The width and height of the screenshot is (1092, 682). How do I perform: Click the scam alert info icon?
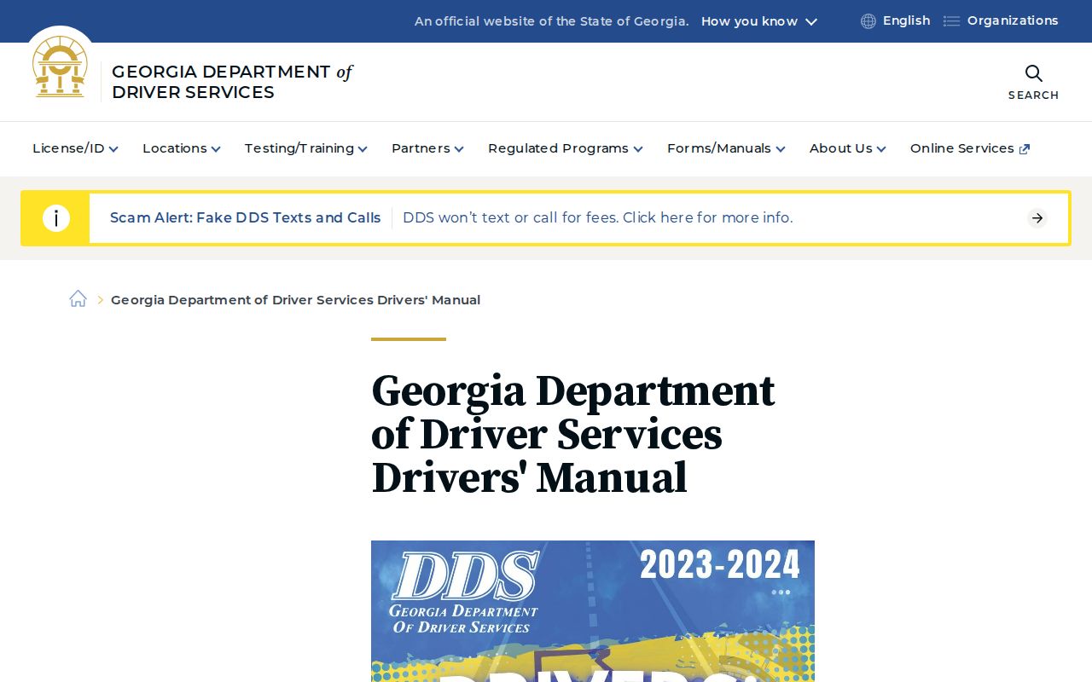(56, 218)
